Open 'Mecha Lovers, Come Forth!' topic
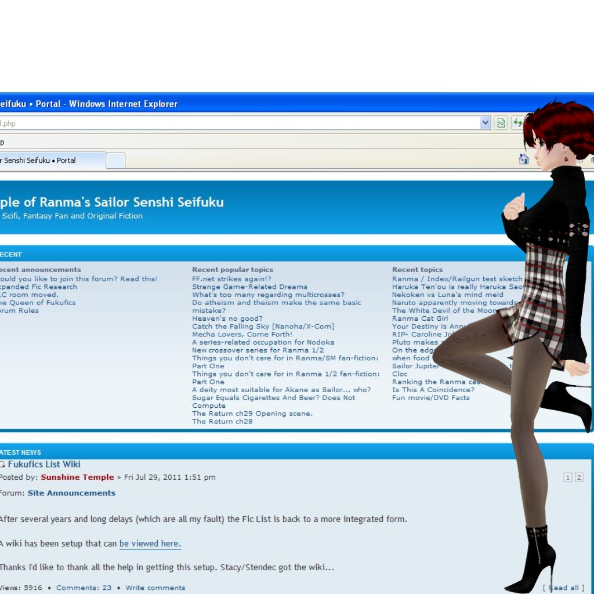The width and height of the screenshot is (594, 594). 242,334
